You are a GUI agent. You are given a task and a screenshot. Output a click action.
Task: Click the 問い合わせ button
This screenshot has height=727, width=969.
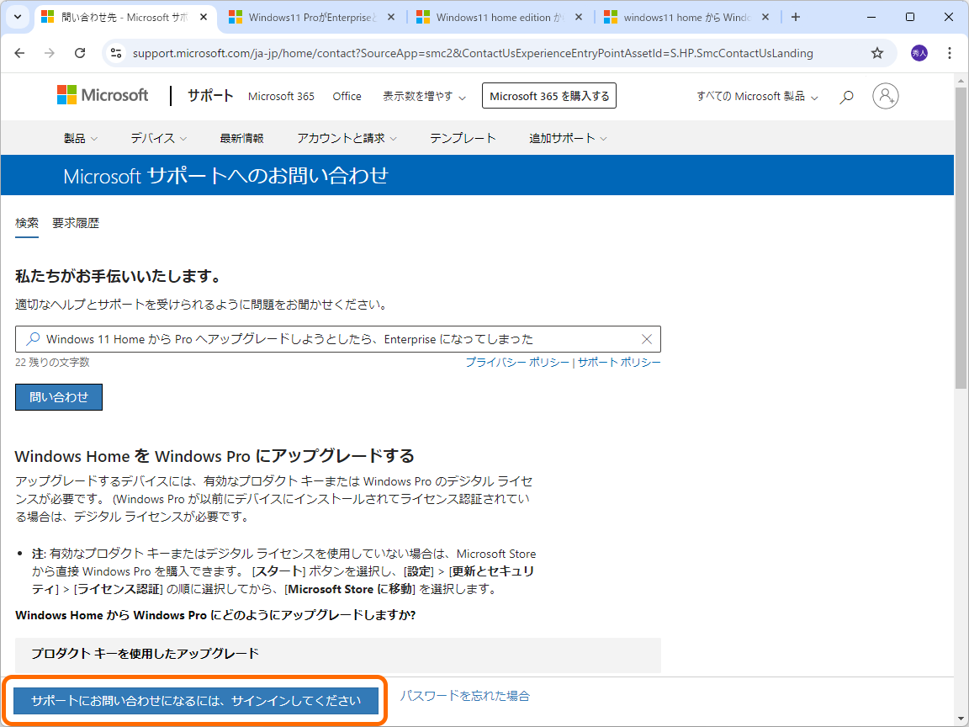(x=58, y=396)
